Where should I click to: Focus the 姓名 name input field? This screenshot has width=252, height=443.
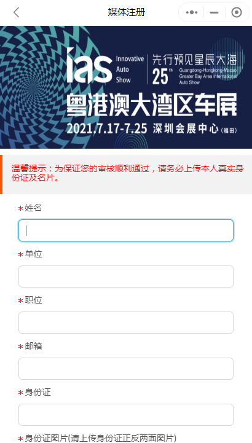click(126, 230)
